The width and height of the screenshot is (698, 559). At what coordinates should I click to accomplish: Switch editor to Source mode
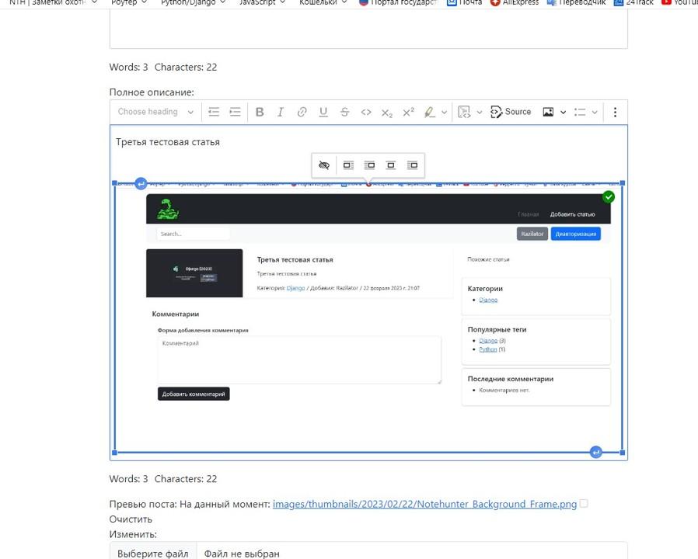(x=511, y=112)
